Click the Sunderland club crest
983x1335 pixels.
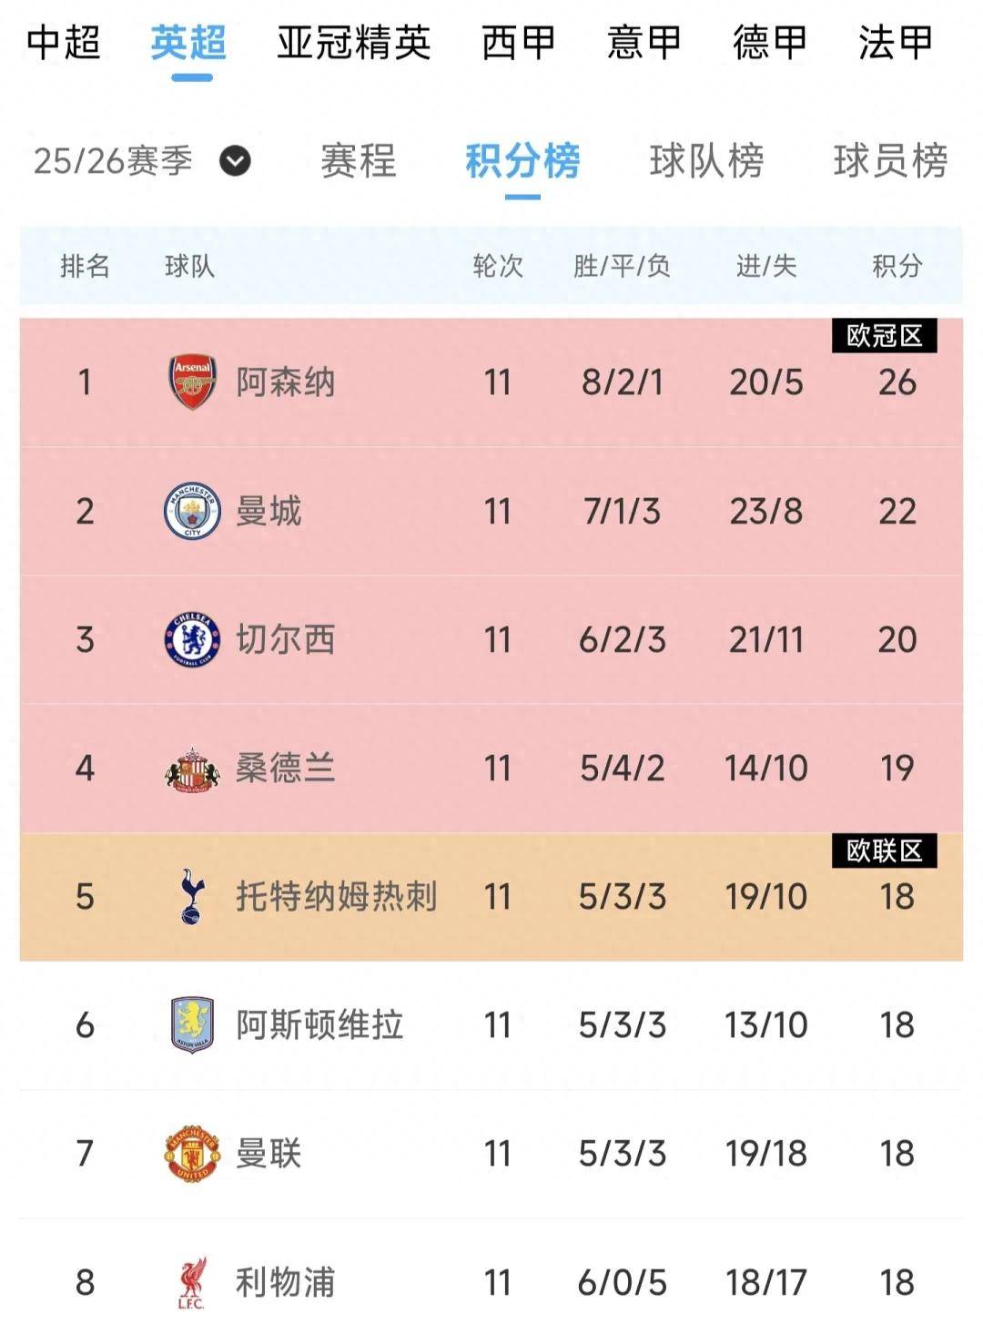[192, 769]
